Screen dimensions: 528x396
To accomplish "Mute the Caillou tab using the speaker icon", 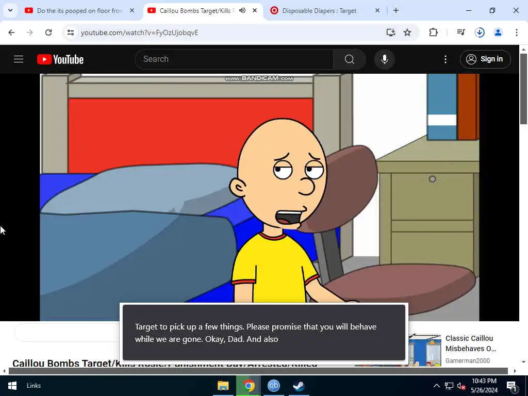I will [x=242, y=10].
